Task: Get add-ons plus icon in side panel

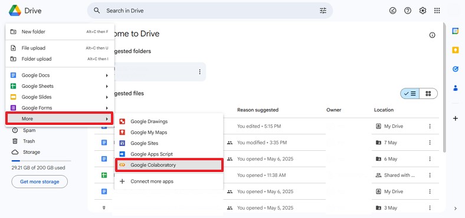Action: click(x=455, y=118)
